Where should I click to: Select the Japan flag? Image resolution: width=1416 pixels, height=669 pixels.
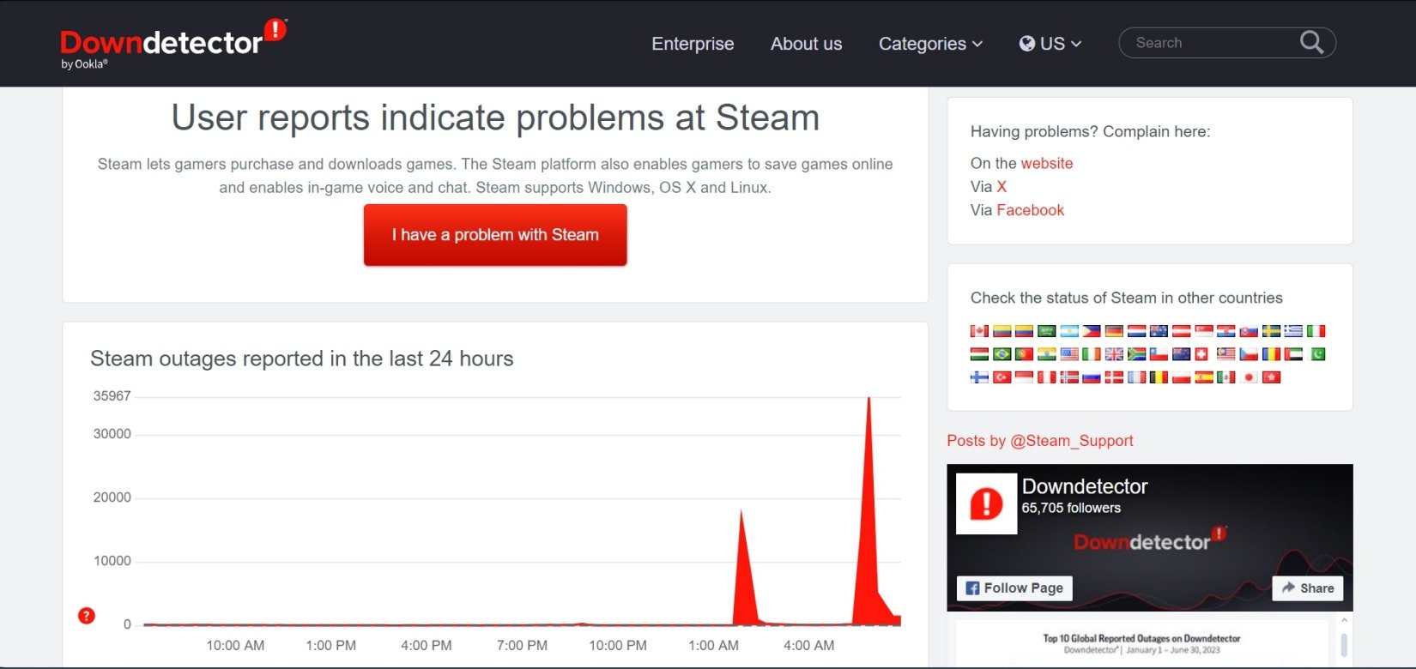(x=1249, y=377)
